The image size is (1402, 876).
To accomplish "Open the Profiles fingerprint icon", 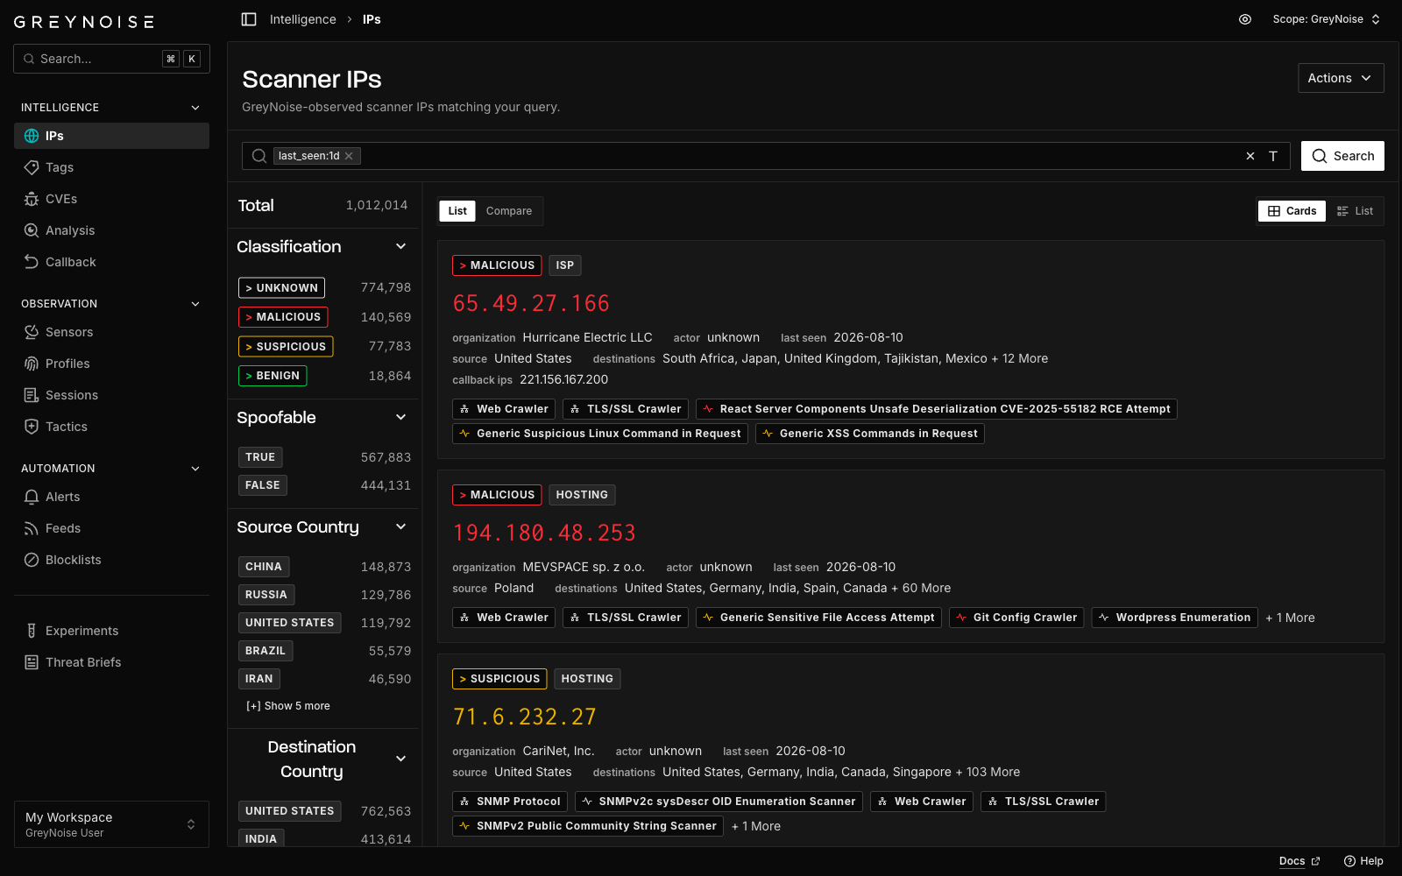I will (x=32, y=364).
